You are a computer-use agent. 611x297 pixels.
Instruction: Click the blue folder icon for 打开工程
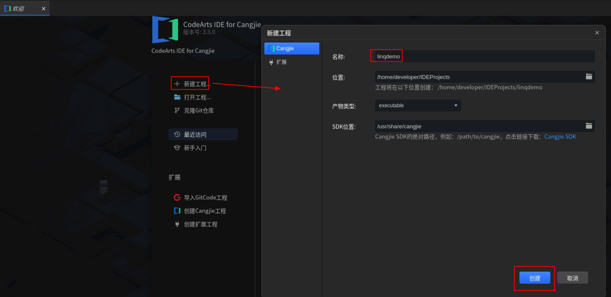click(178, 97)
